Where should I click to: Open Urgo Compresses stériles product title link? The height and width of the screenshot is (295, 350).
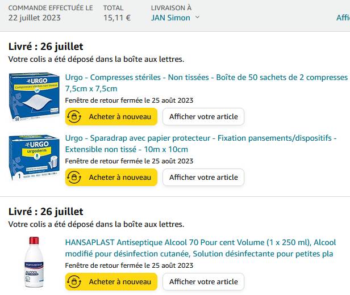pos(206,83)
